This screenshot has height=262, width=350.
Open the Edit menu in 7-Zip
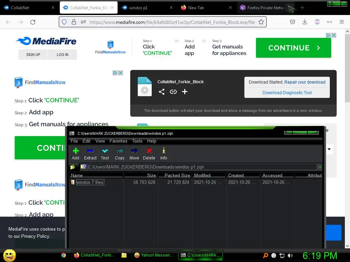(x=86, y=141)
